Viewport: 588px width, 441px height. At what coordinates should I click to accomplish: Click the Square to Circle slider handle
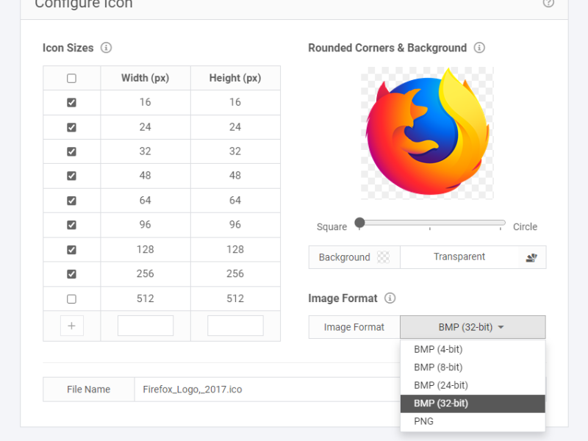click(x=359, y=223)
